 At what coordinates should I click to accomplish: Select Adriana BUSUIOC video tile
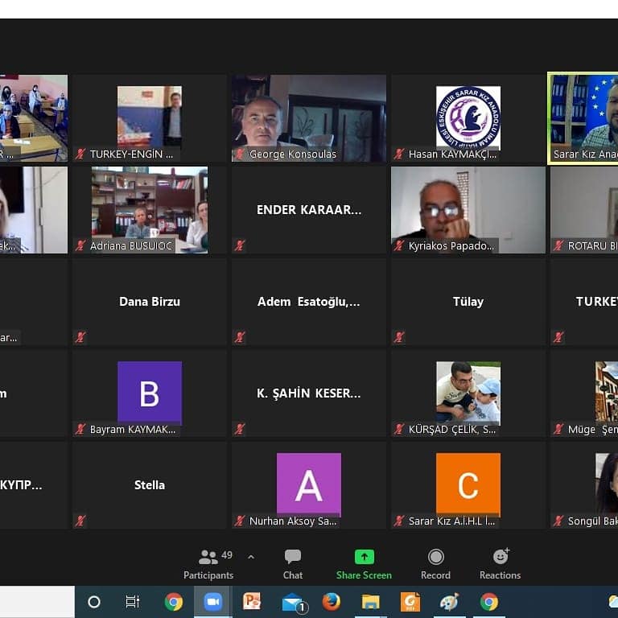click(150, 209)
